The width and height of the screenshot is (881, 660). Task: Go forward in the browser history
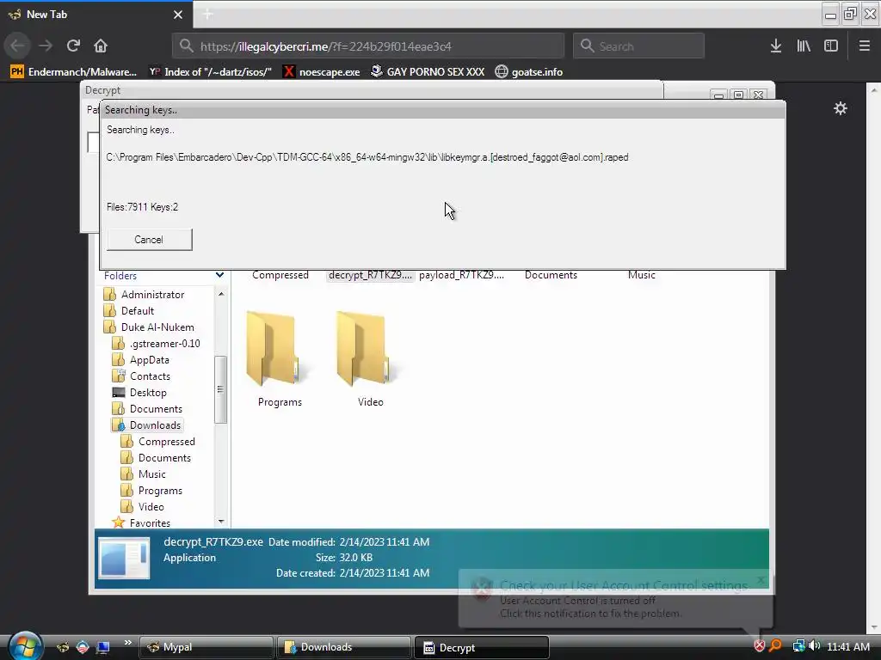point(46,46)
